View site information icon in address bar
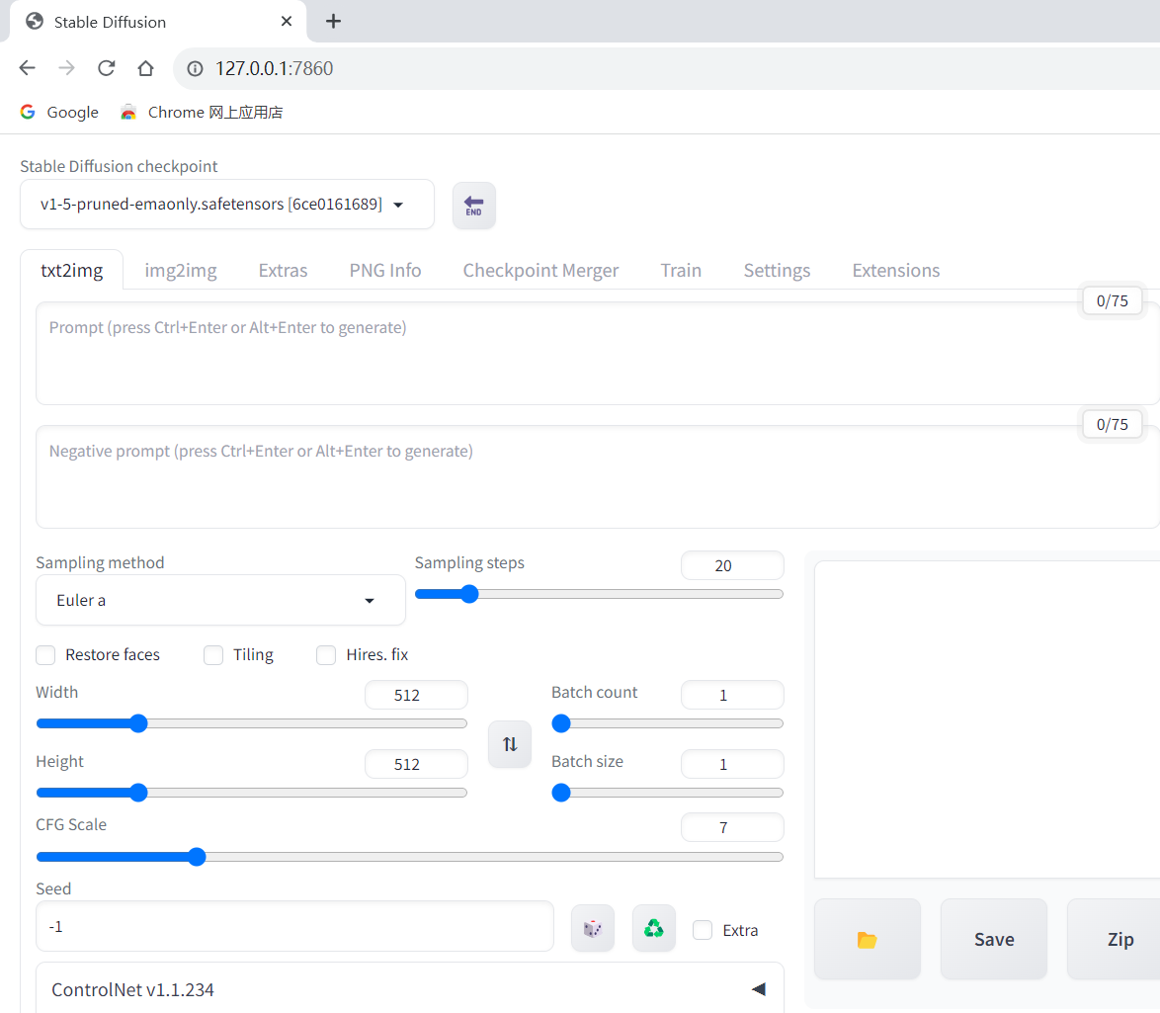The height and width of the screenshot is (1013, 1160). [196, 69]
